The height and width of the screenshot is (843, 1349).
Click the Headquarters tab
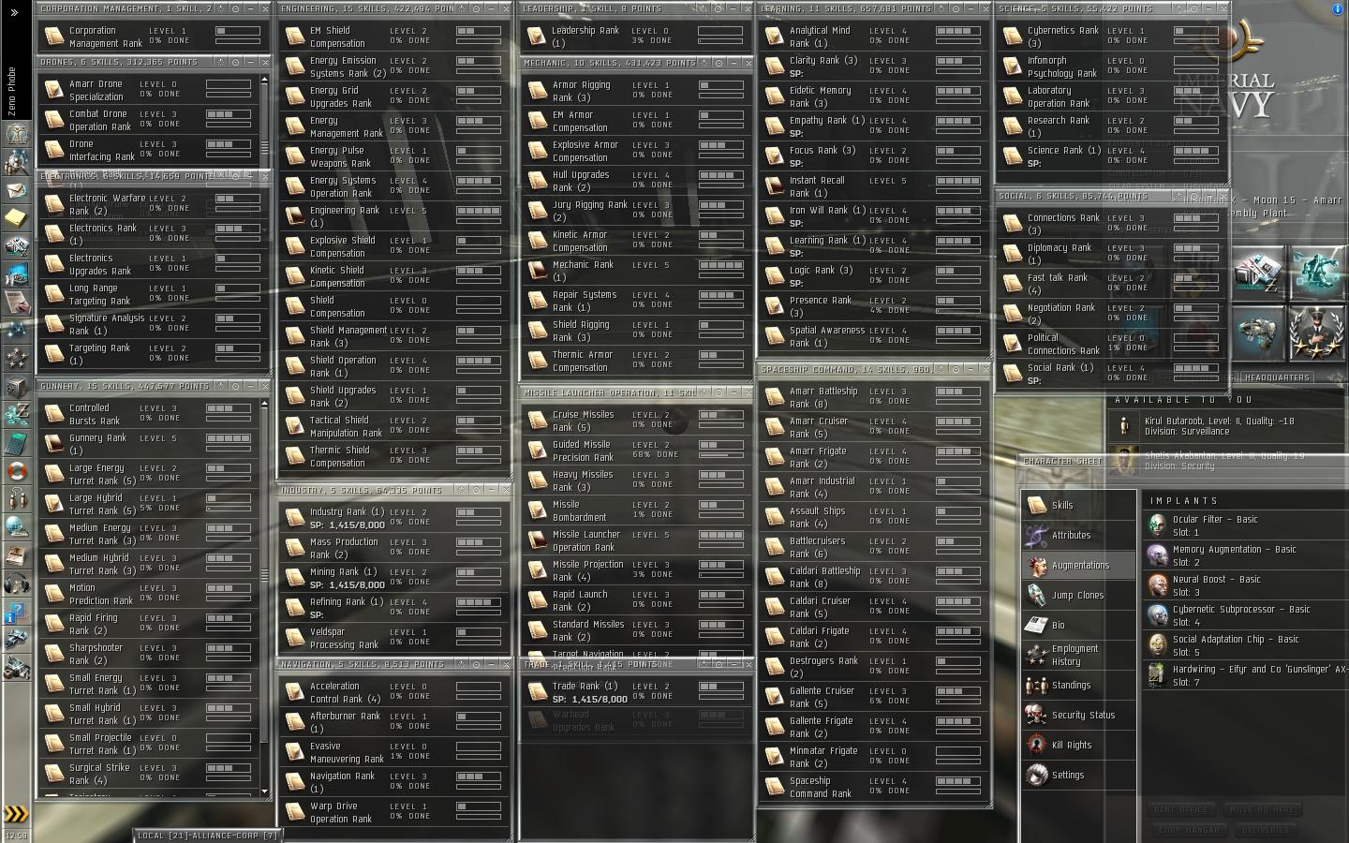(x=1277, y=377)
